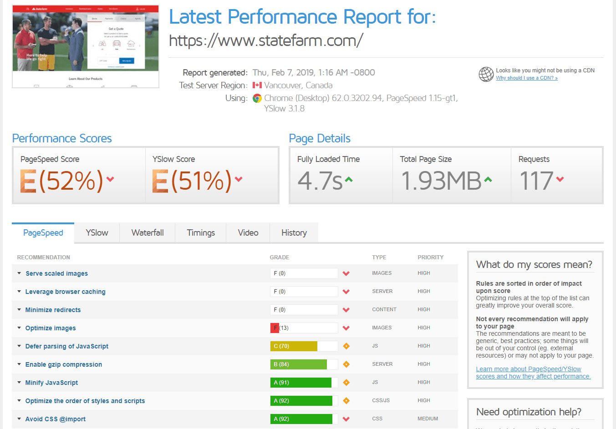Click orange diamond for Minify JavaScript
Screen dimensions: 616x429
[x=346, y=383]
